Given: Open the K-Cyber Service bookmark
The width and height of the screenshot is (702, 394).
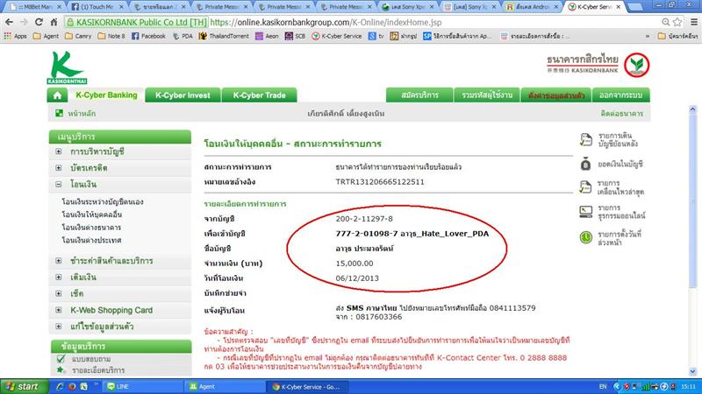Looking at the screenshot, I should pyautogui.click(x=337, y=36).
